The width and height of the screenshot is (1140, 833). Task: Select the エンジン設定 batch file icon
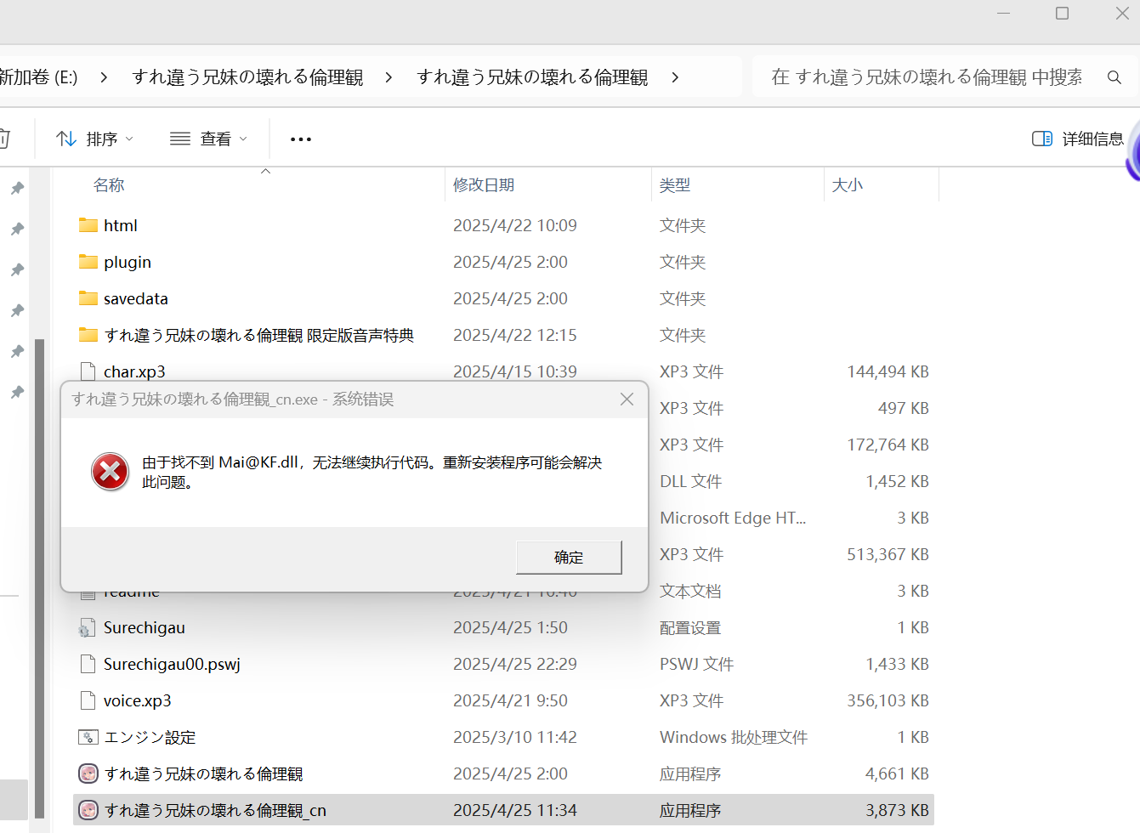88,738
